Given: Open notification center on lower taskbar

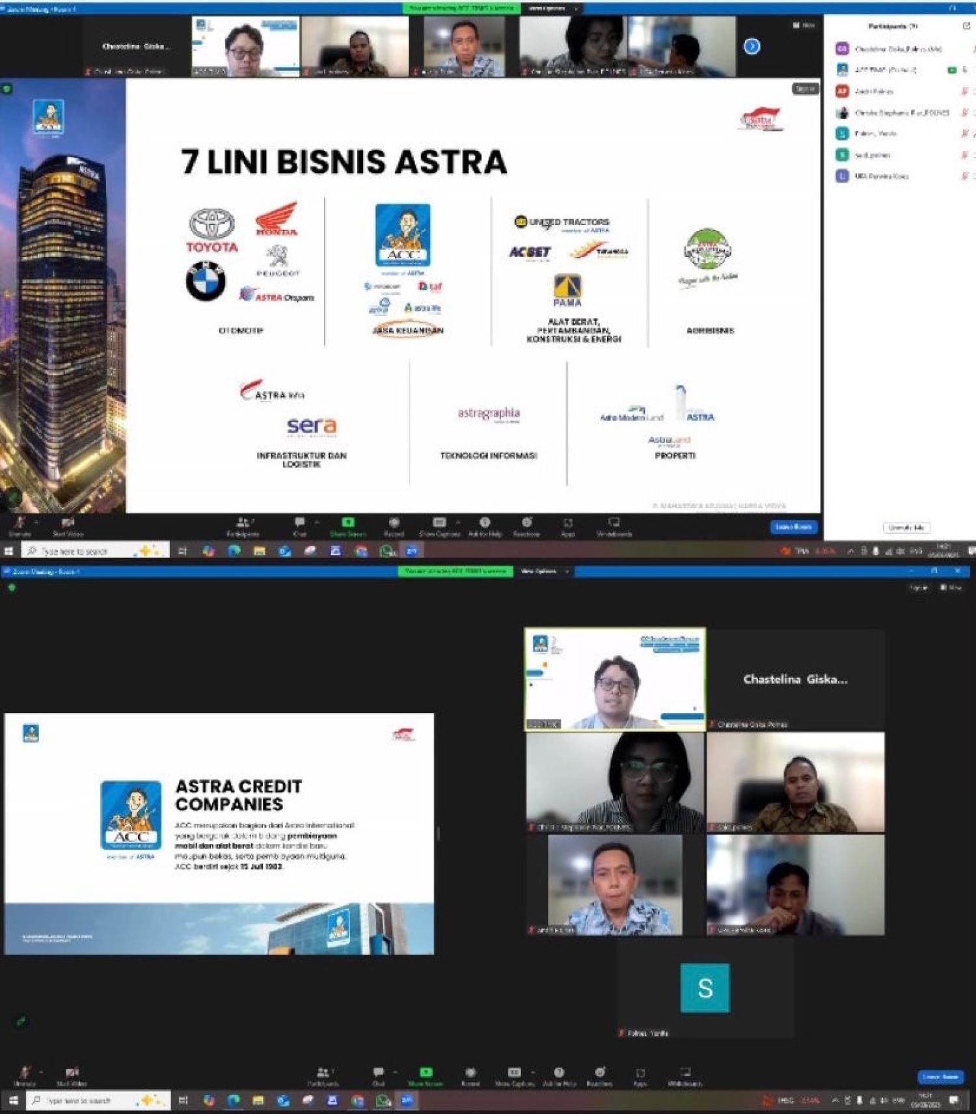Looking at the screenshot, I should pos(954,1100).
